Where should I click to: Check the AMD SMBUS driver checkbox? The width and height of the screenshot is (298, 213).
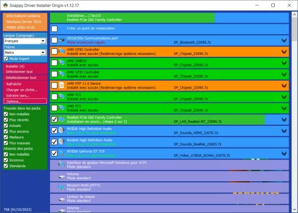pyautogui.click(x=55, y=63)
